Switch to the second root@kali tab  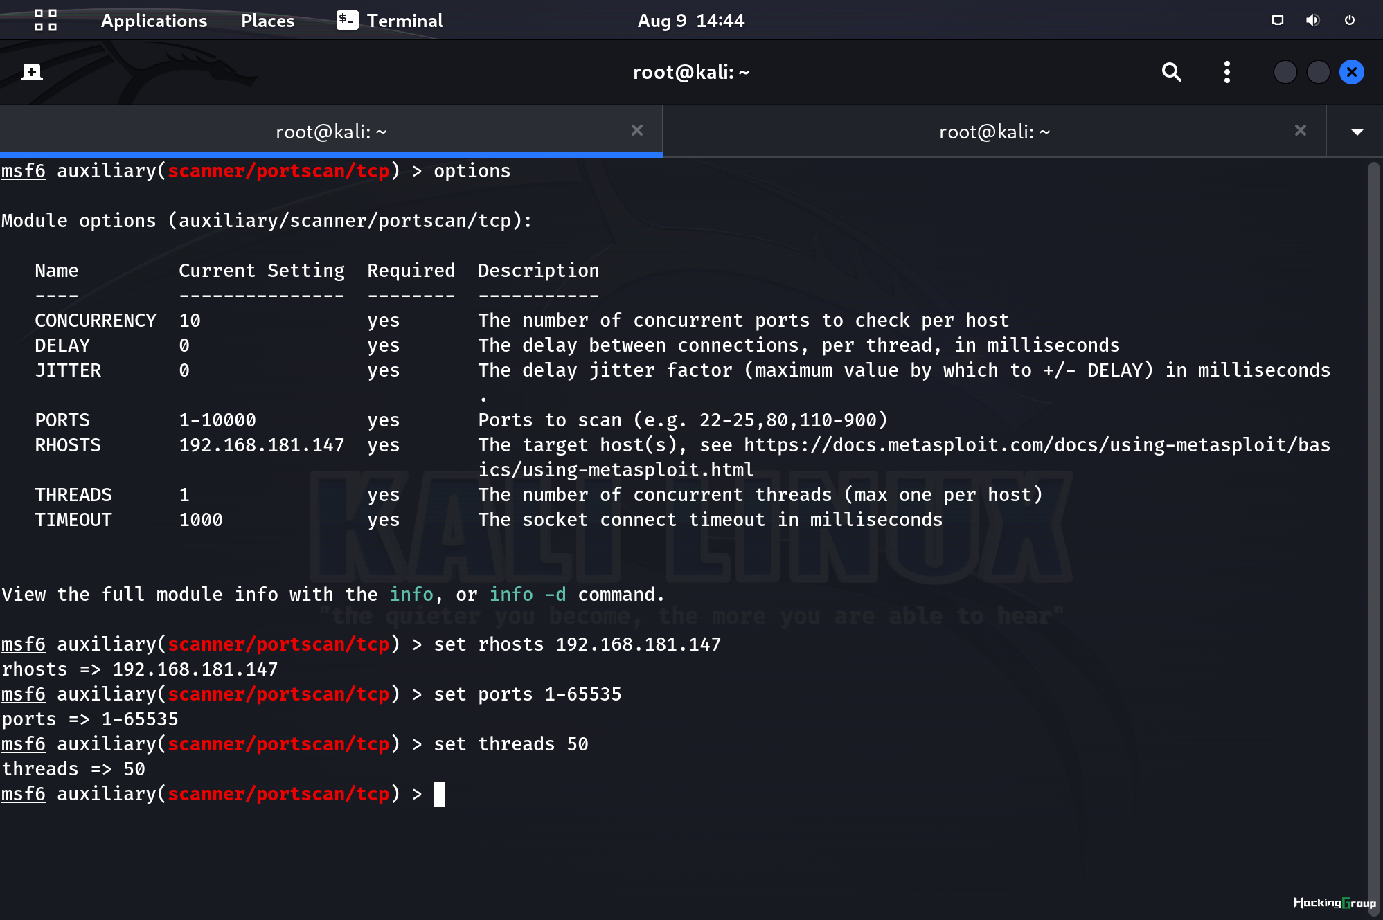coord(994,132)
